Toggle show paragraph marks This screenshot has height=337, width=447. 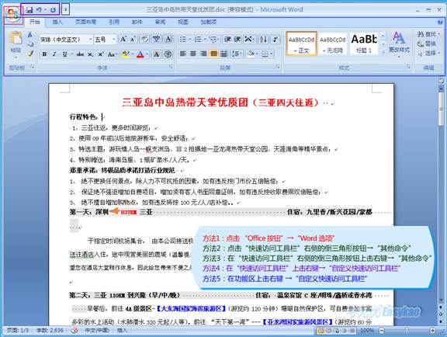(275, 39)
